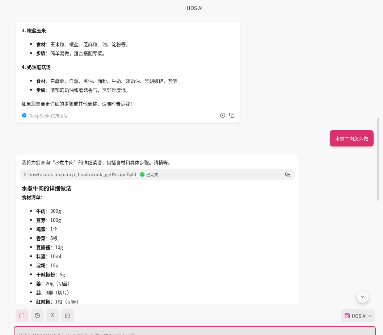Click the ingredient line 料酒：10ml
Viewport: 383px width, 335px height.
pos(49,256)
